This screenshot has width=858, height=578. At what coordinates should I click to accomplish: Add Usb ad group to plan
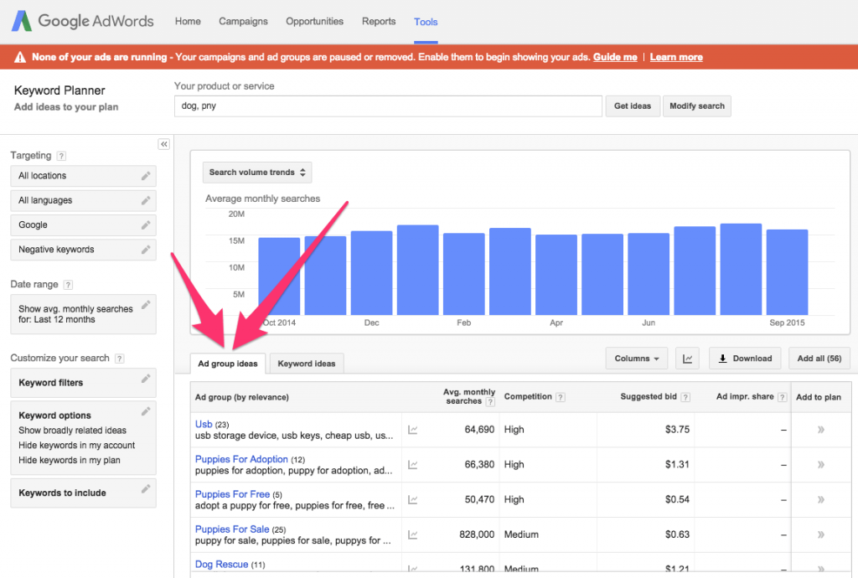821,430
